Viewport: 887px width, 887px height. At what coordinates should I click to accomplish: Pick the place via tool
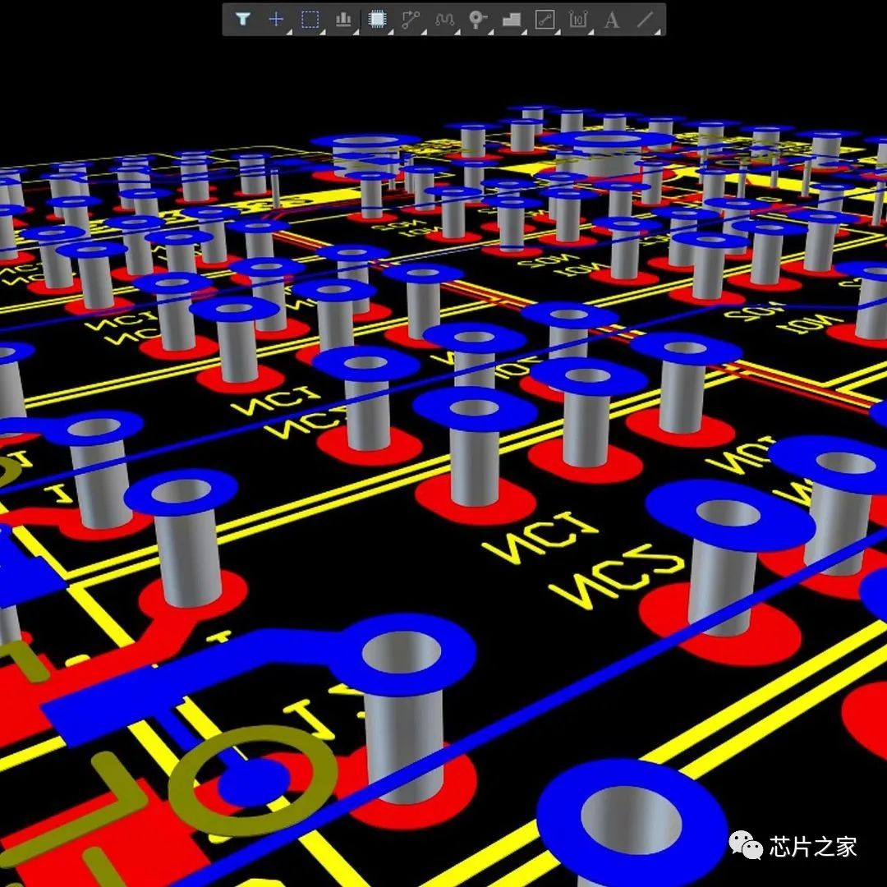pyautogui.click(x=477, y=19)
